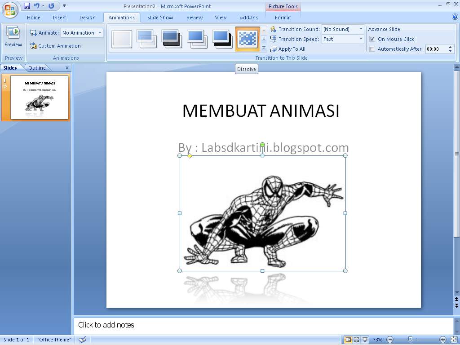Screen dimensions: 460x345
Task: Click the Automatically After time field
Action: pos(436,49)
